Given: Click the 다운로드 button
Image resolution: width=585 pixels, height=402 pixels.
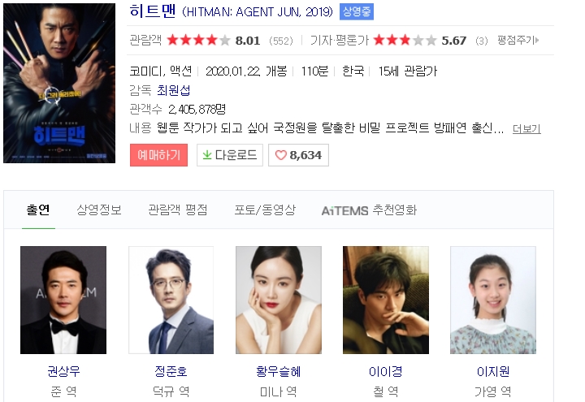Looking at the screenshot, I should coord(230,155).
